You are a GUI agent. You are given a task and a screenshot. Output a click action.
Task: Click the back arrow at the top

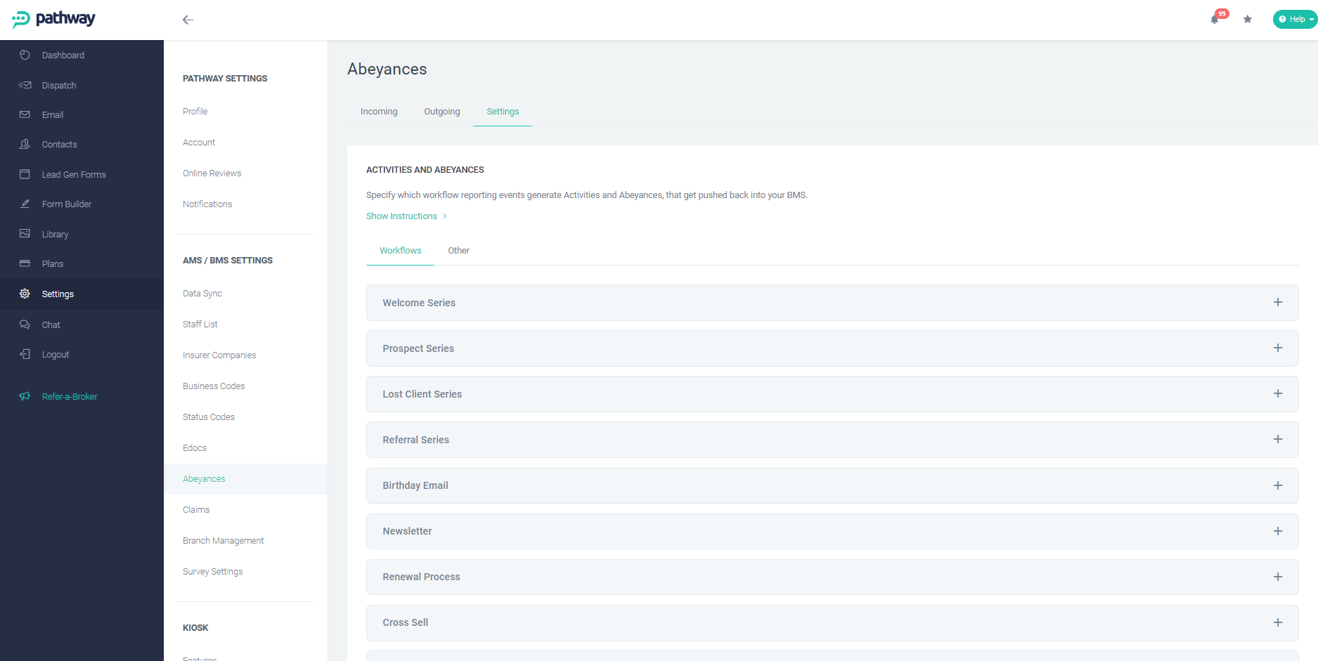(188, 20)
